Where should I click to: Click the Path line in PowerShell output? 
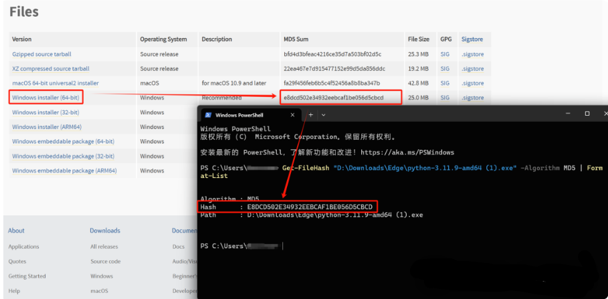point(312,215)
